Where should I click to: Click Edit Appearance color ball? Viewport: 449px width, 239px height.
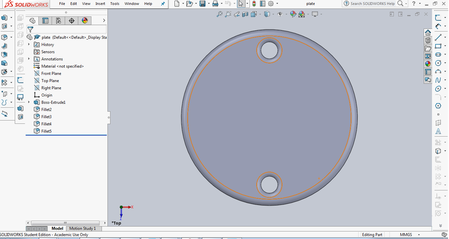pyautogui.click(x=293, y=14)
